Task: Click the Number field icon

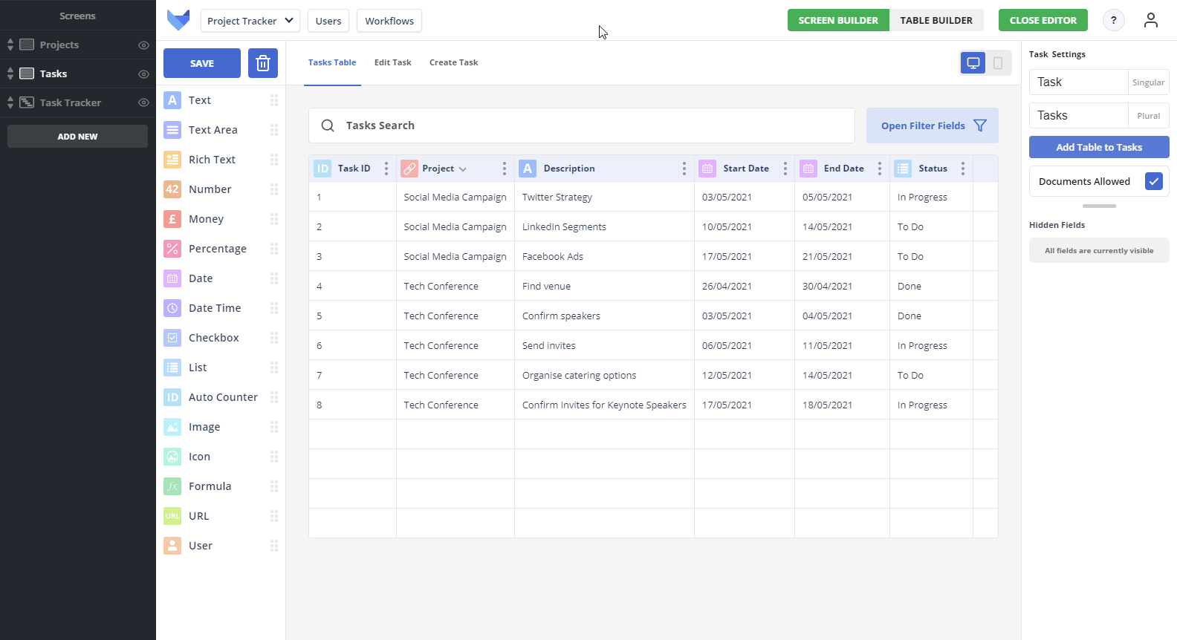Action: [x=172, y=189]
